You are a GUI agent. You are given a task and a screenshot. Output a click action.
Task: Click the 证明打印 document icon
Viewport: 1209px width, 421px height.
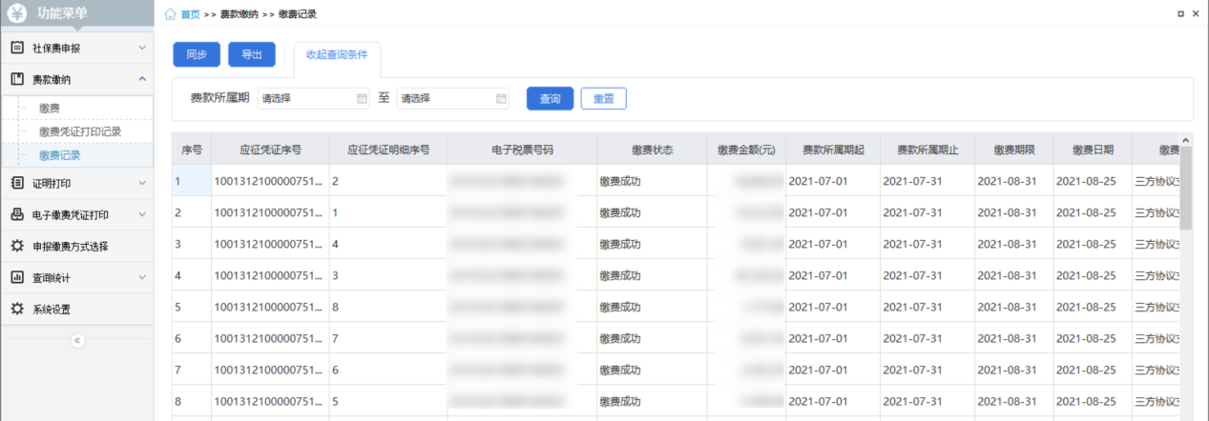tap(17, 183)
